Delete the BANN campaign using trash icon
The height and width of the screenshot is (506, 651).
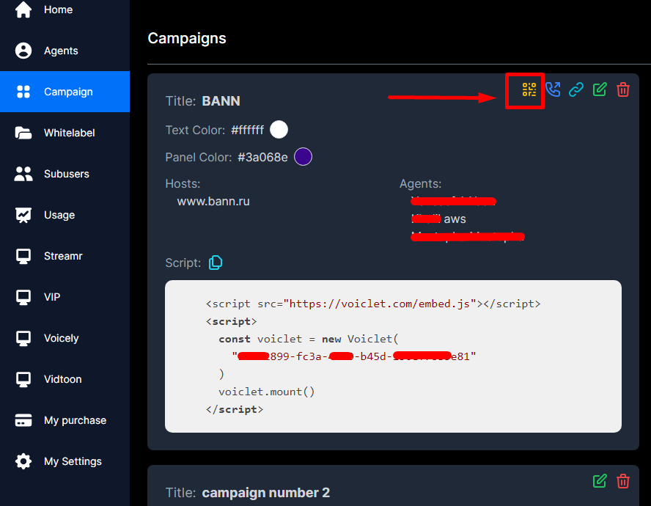tap(622, 89)
